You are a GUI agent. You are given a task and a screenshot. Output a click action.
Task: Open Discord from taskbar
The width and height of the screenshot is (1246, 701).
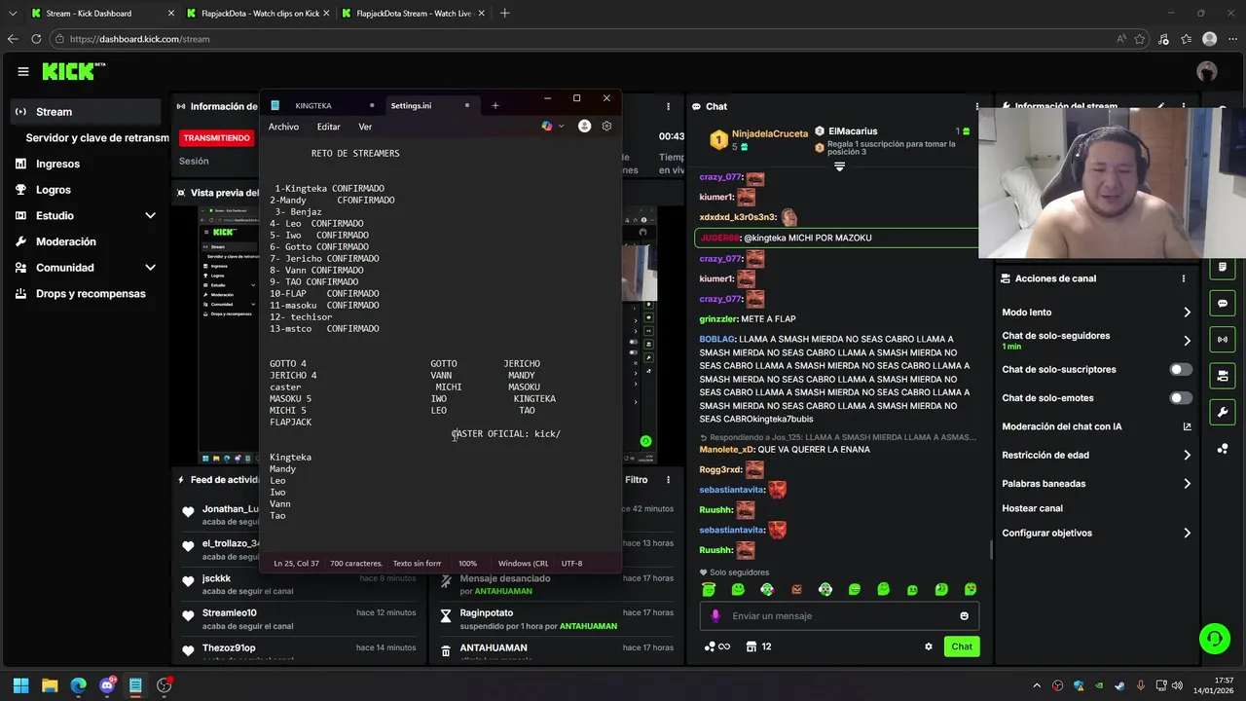point(107,685)
